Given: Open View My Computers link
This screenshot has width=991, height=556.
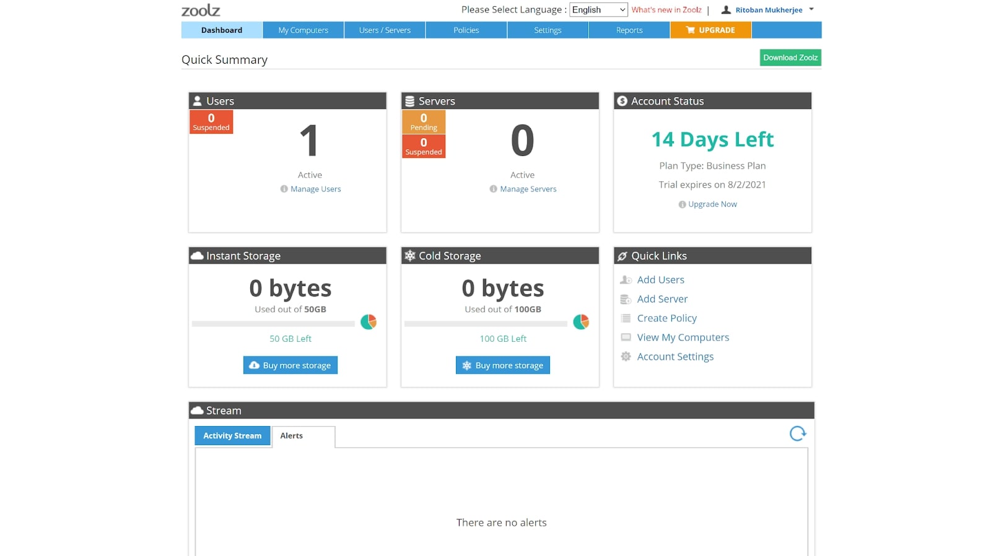Looking at the screenshot, I should (683, 337).
